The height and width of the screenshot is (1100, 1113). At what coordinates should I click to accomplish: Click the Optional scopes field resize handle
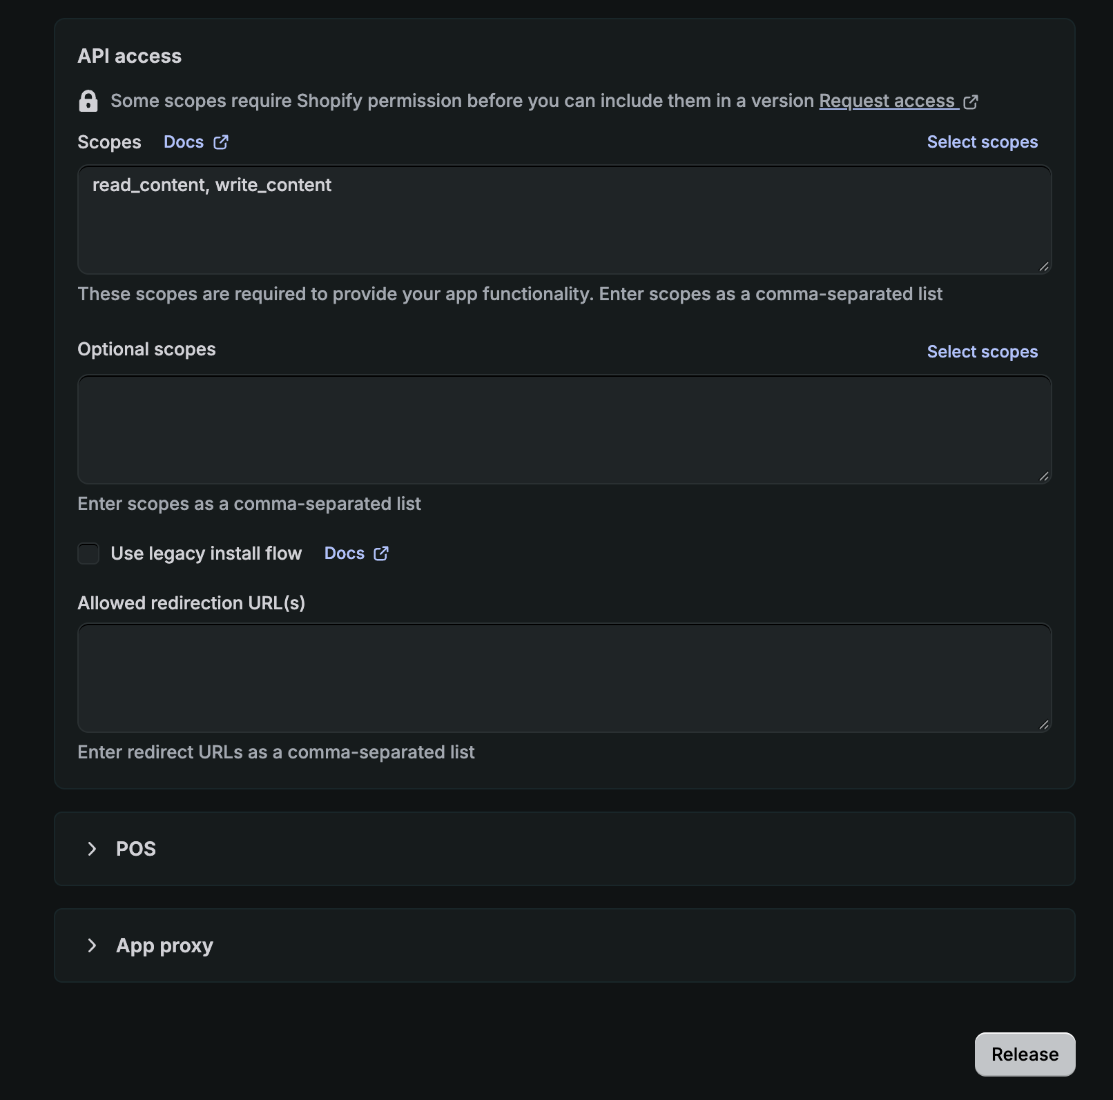tap(1044, 477)
